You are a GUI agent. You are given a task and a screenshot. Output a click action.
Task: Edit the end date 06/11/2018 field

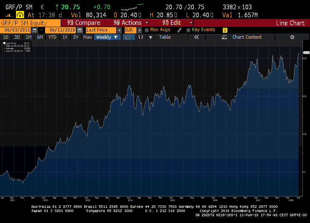pyautogui.click(x=61, y=30)
